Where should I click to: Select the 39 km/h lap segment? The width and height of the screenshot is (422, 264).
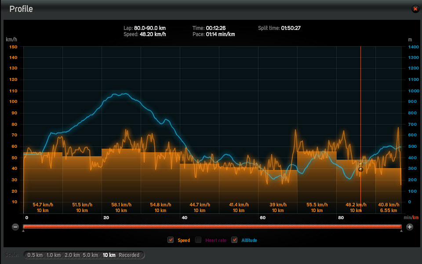click(x=278, y=191)
